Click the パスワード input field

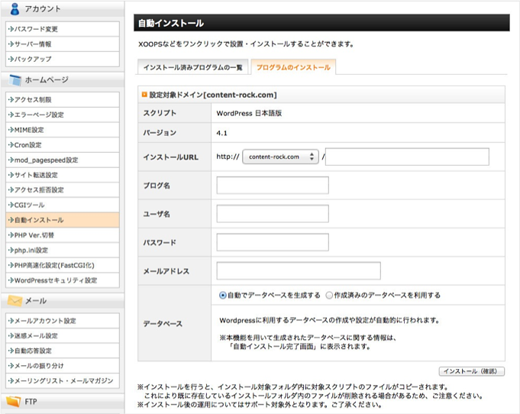(273, 242)
